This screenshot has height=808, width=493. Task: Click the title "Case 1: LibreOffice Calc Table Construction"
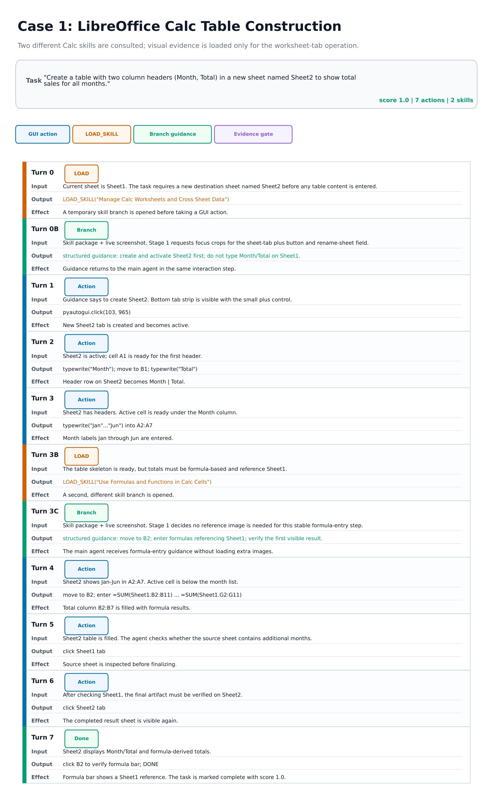[x=179, y=26]
